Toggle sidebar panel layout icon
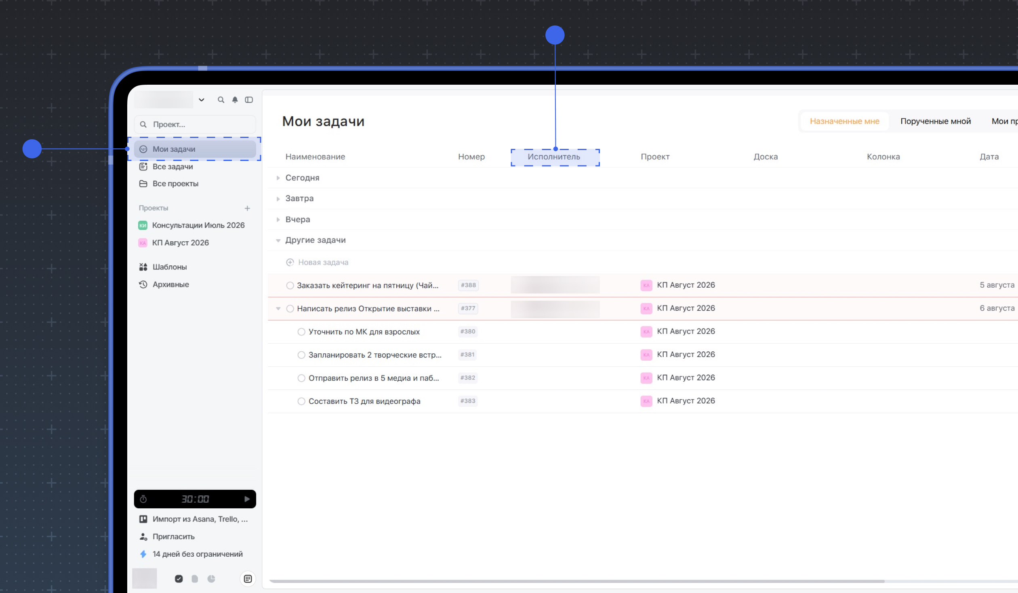 click(249, 100)
